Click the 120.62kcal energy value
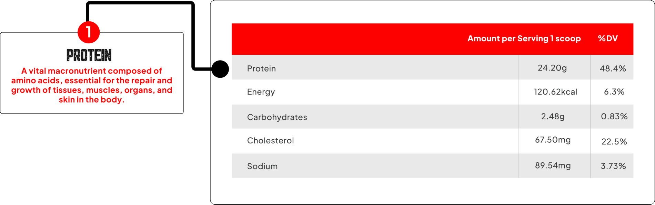Viewport: 655px width, 205px height. coord(555,92)
